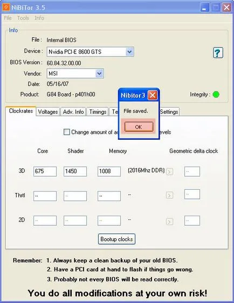
Task: Open the Tools menu
Action: click(x=23, y=18)
